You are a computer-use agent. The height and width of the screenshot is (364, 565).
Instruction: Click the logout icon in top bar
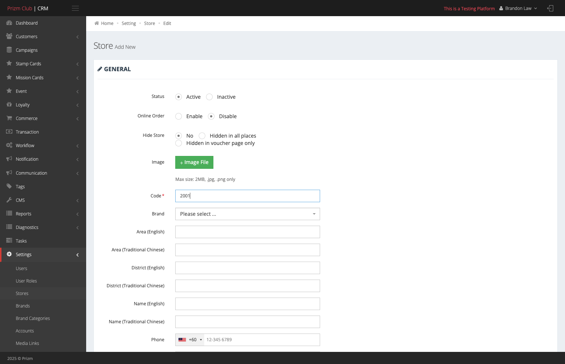550,8
